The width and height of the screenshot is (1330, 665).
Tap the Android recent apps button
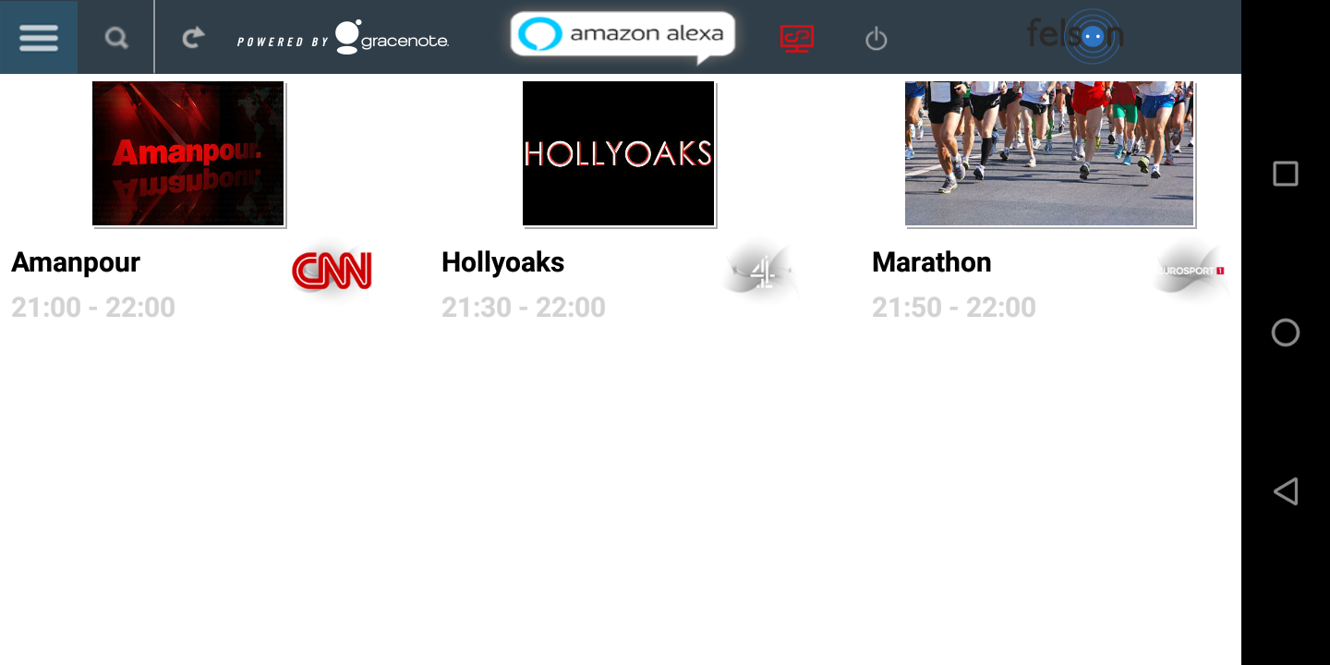point(1286,174)
